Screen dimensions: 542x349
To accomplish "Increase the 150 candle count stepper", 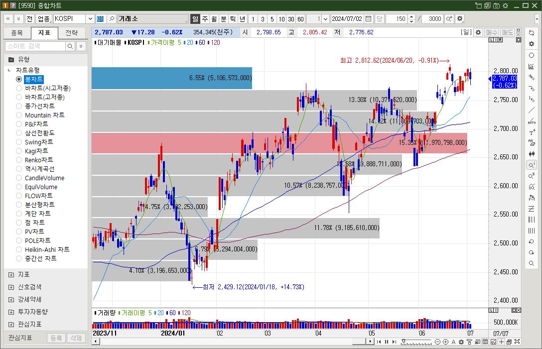I will point(411,16).
